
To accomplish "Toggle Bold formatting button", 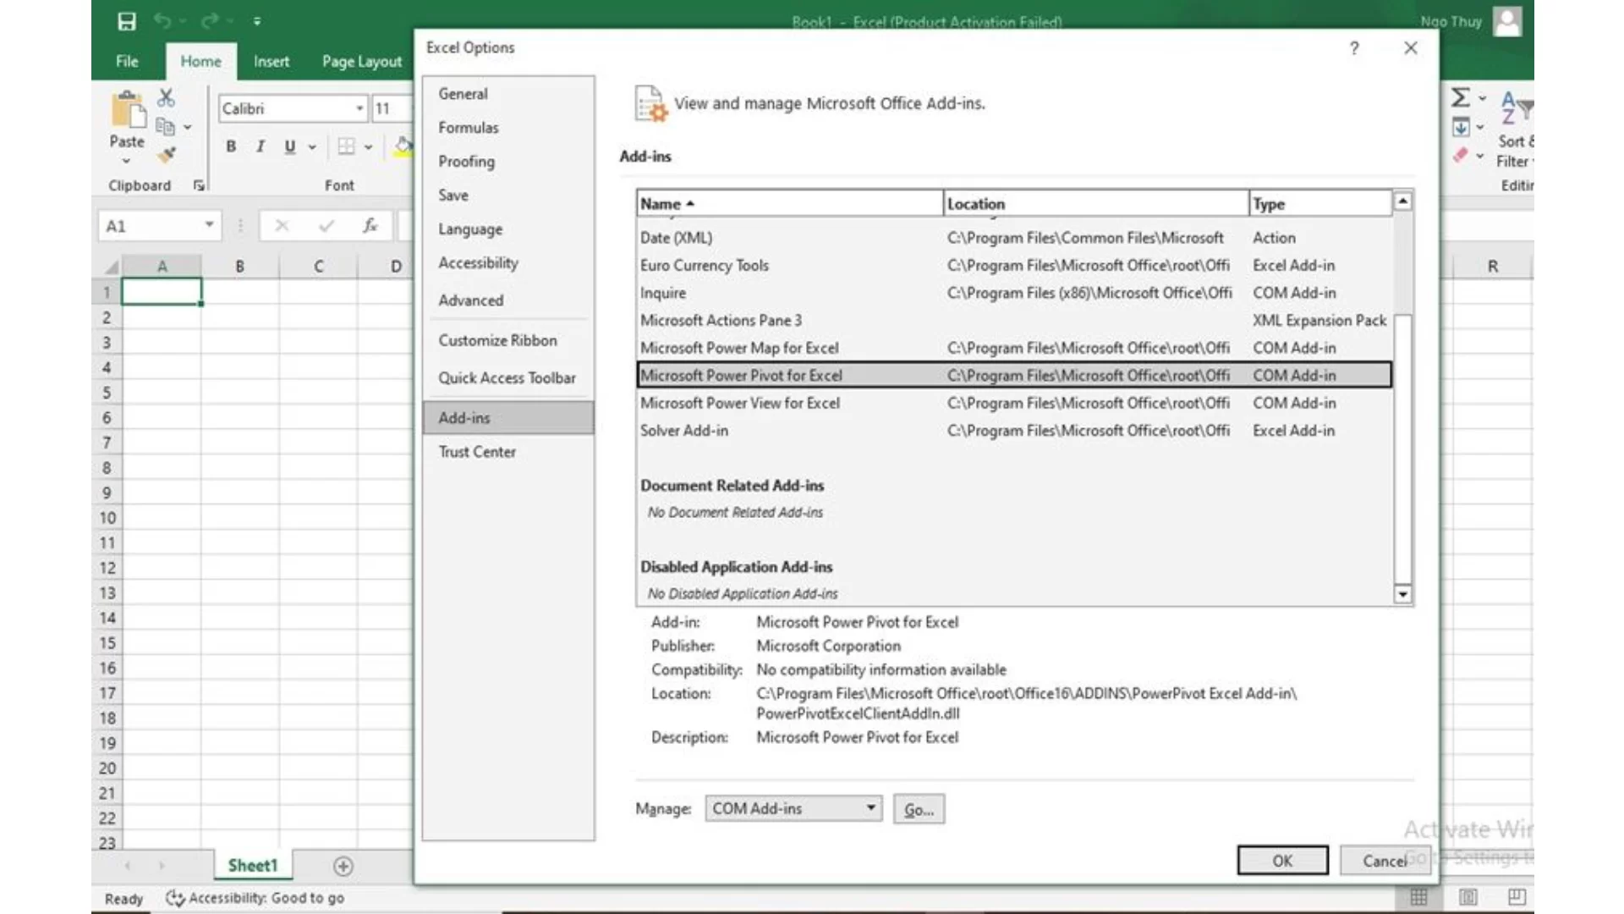I will click(231, 146).
